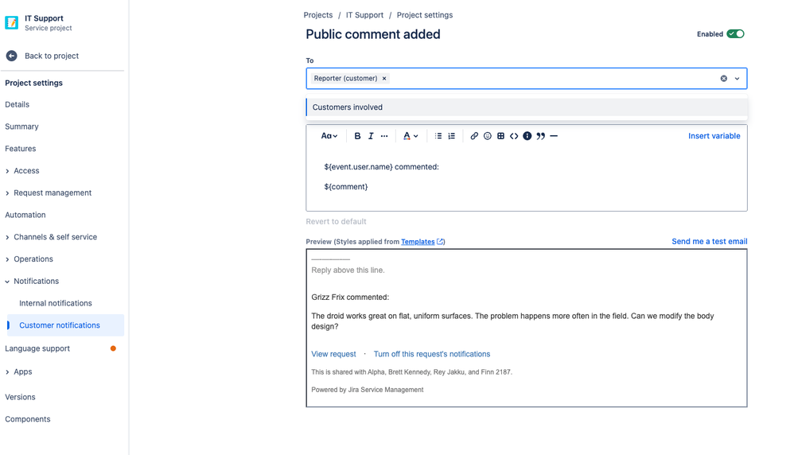This screenshot has height=455, width=794.
Task: Click the Grizz Frix commented: preview text
Action: [x=350, y=297]
